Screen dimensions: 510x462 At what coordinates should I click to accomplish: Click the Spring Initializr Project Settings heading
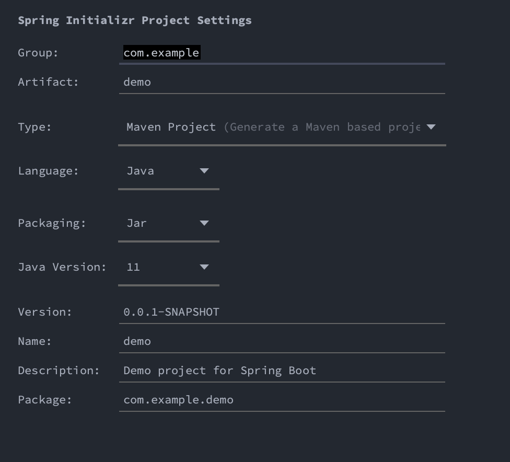tap(135, 20)
